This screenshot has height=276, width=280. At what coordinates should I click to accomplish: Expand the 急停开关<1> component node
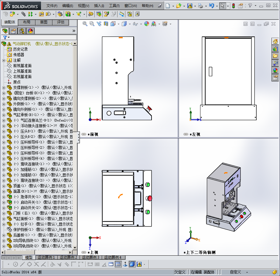(4, 197)
